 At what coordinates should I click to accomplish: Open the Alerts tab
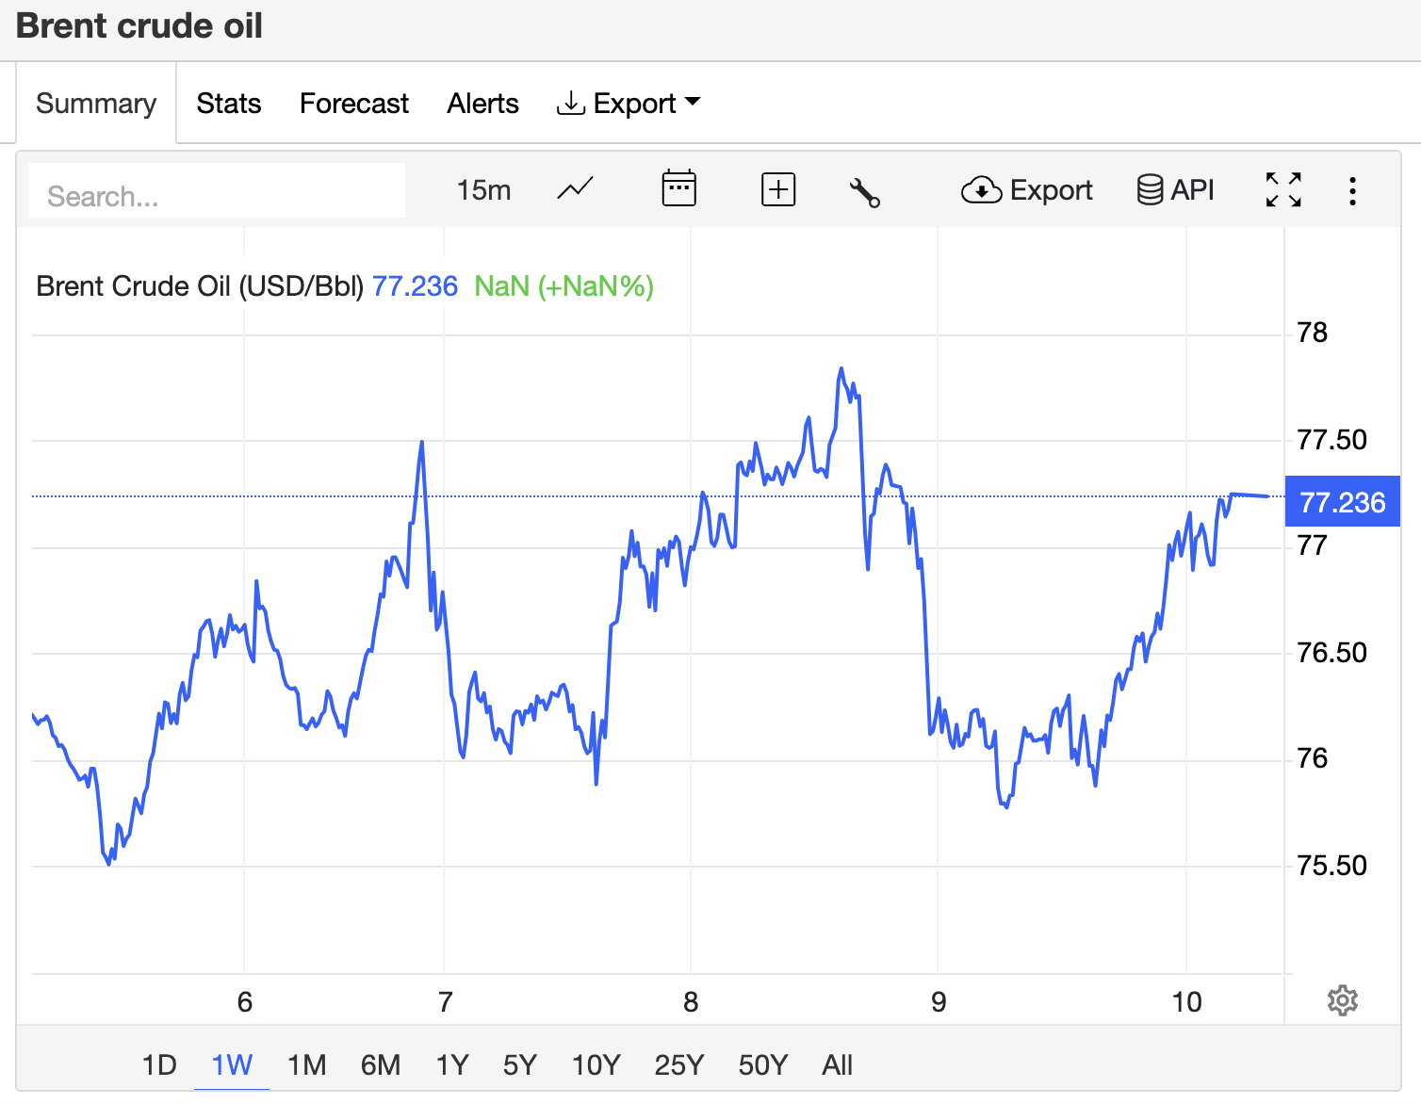[x=482, y=103]
